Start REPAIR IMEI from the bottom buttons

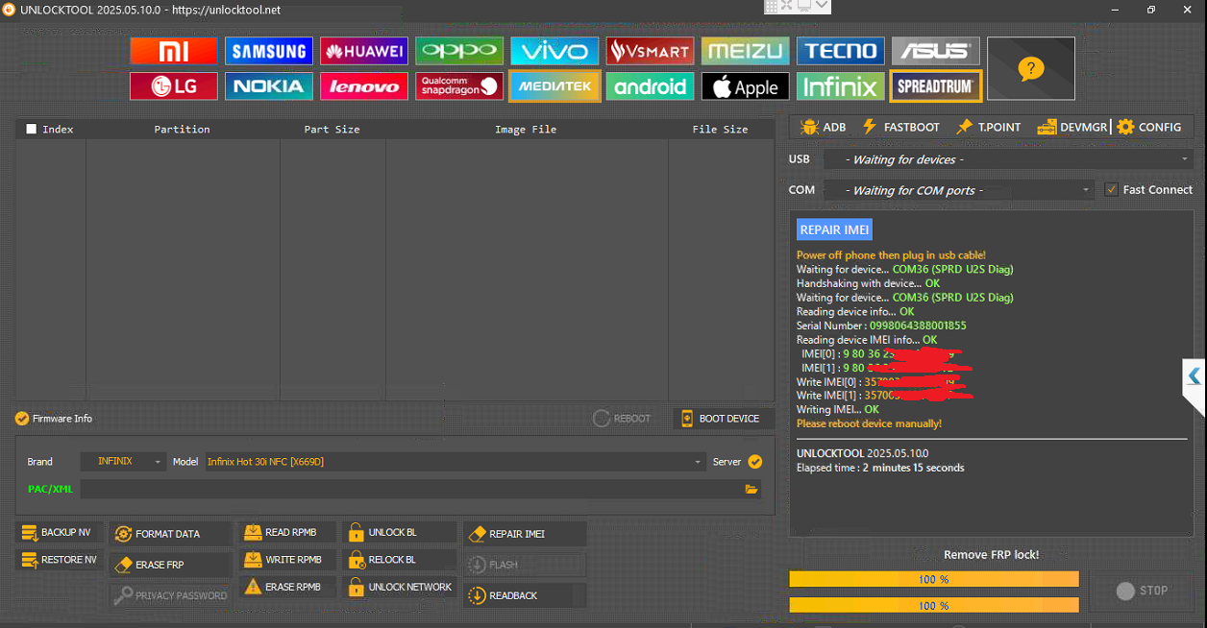point(525,534)
